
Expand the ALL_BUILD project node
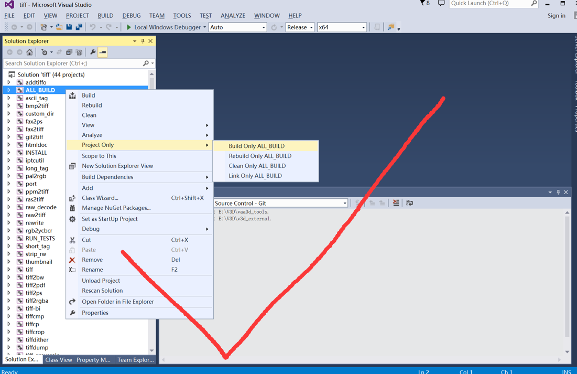[x=9, y=90]
